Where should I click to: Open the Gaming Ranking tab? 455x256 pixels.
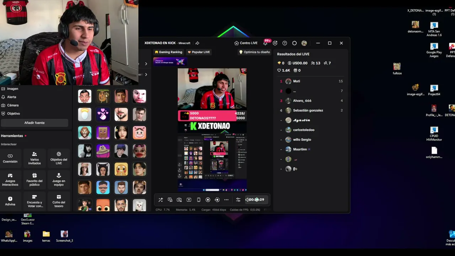coord(168,52)
